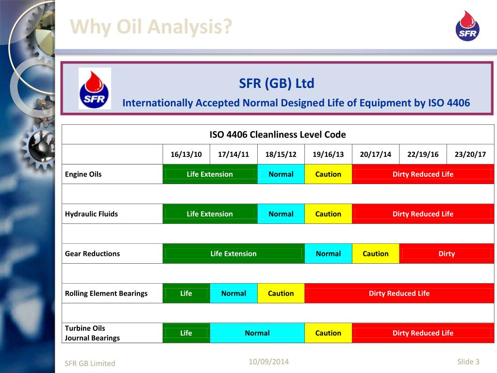Screen dimensions: 497x373
Task: Click the 'ISO 4406 Cleanliness Level Code' table header
Action: coord(278,135)
